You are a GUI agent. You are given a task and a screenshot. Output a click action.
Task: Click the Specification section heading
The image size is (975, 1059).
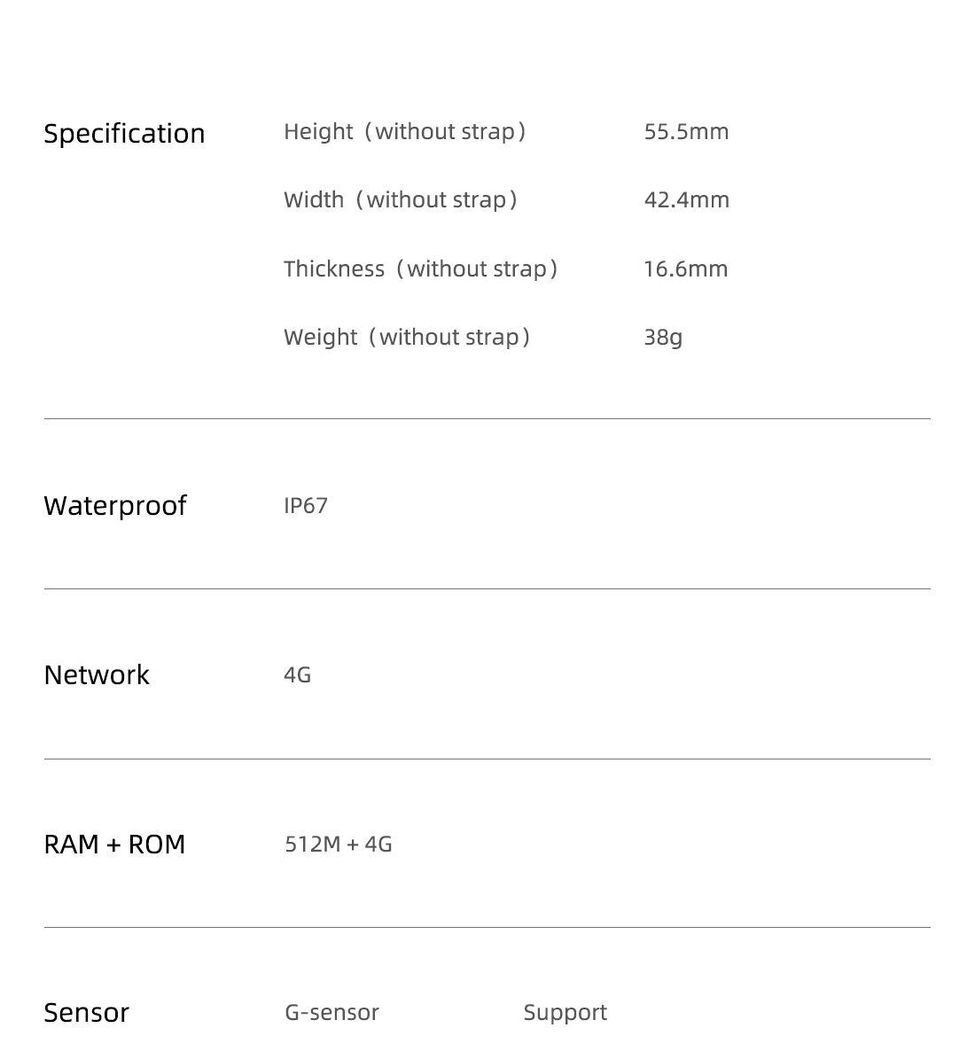coord(124,134)
